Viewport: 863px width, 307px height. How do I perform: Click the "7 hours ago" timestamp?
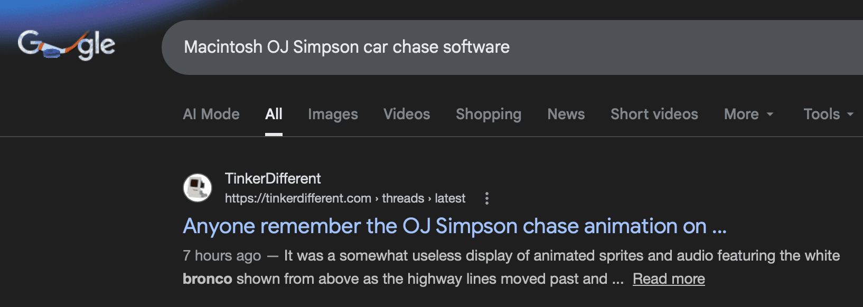click(x=222, y=256)
